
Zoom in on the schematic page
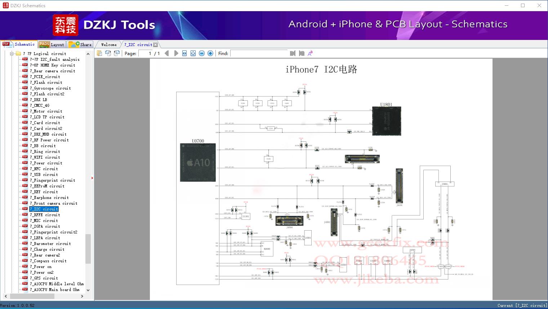tap(210, 53)
